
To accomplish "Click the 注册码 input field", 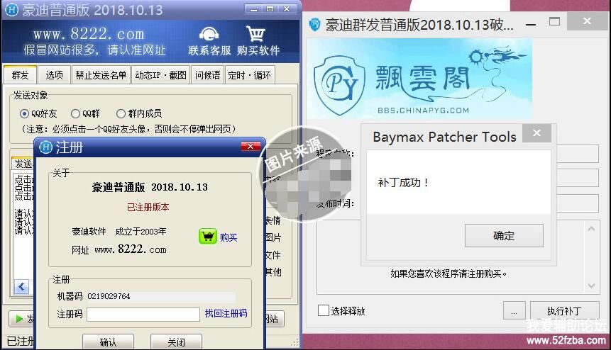I will tap(143, 315).
